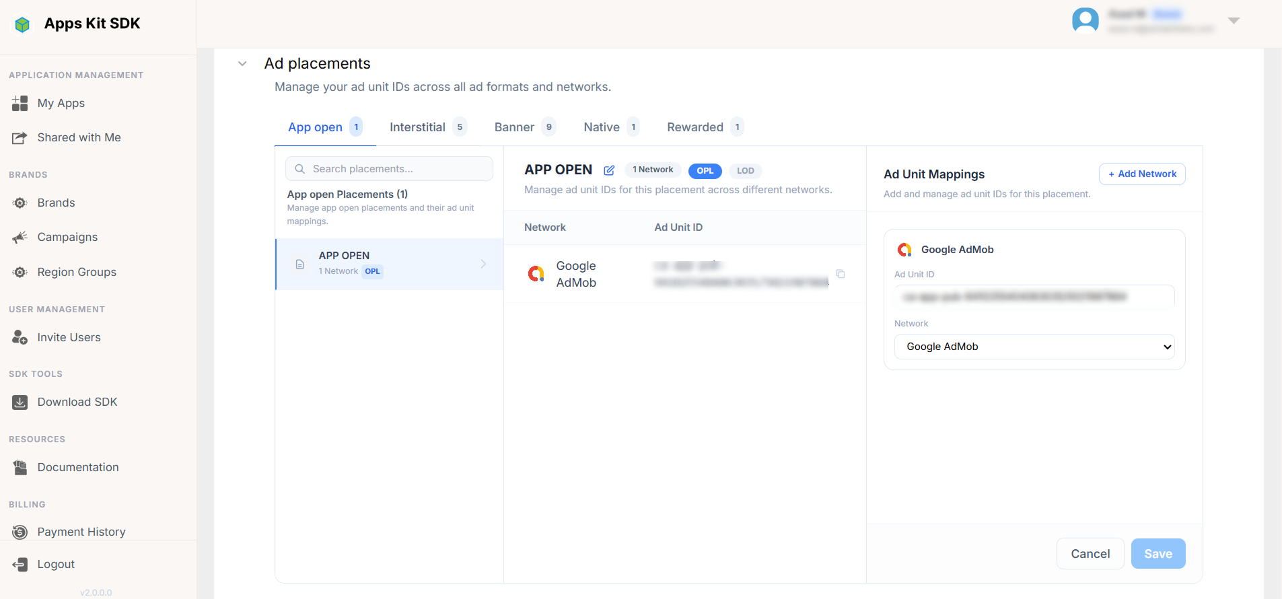This screenshot has height=599, width=1282.
Task: Click the Apps Kit SDK cube logo
Action: coord(22,24)
